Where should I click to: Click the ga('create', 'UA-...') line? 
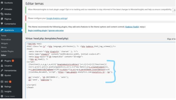pos(49,77)
